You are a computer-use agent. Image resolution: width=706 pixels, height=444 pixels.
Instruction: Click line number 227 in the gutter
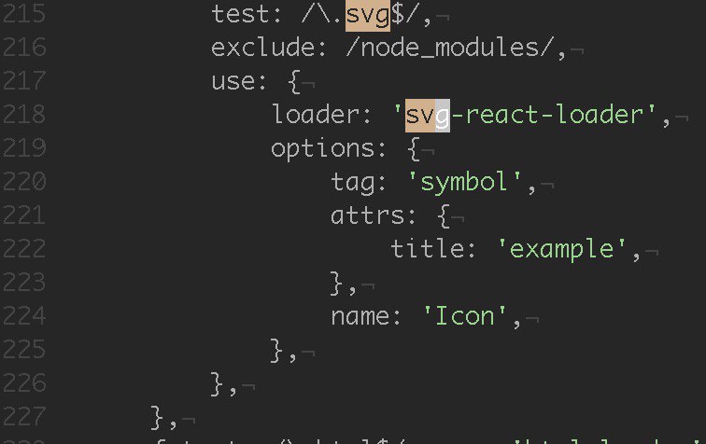tap(24, 416)
